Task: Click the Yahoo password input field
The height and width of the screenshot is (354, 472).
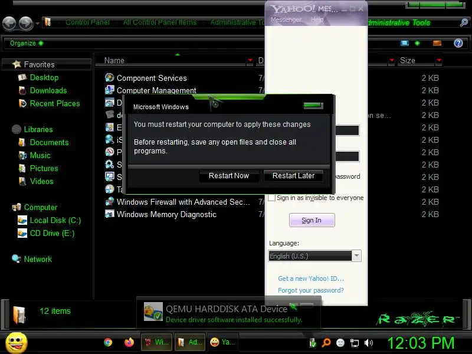Action: coord(348,156)
